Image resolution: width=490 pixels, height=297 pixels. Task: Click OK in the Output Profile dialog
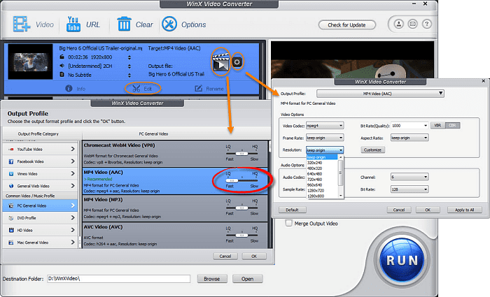click(254, 256)
